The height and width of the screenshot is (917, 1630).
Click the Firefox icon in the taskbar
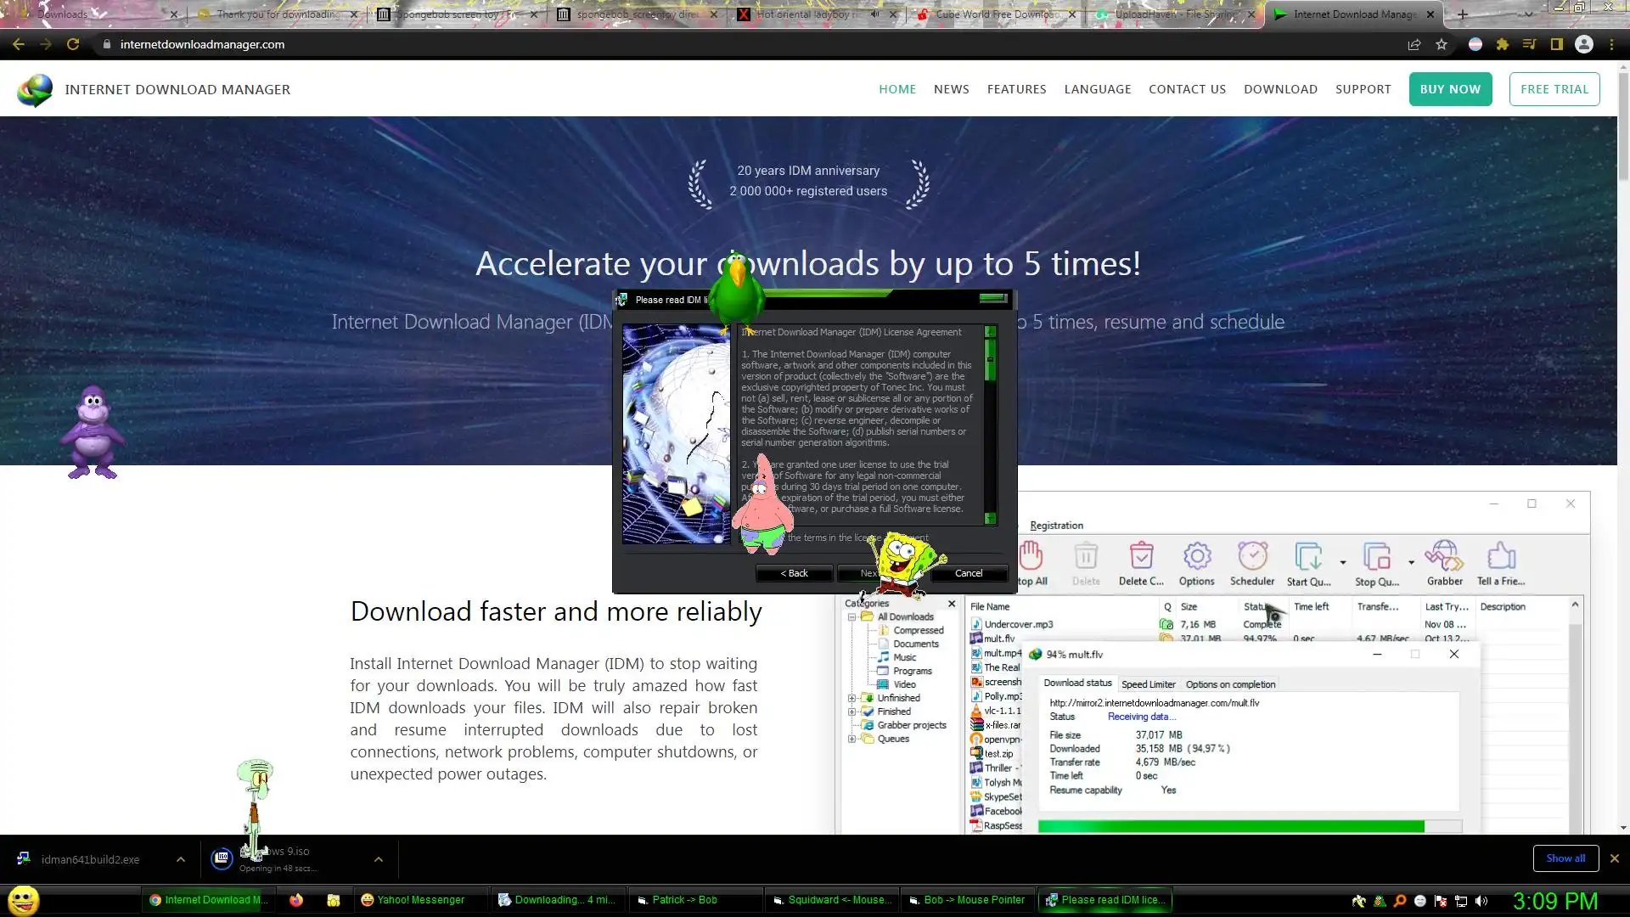tap(295, 900)
